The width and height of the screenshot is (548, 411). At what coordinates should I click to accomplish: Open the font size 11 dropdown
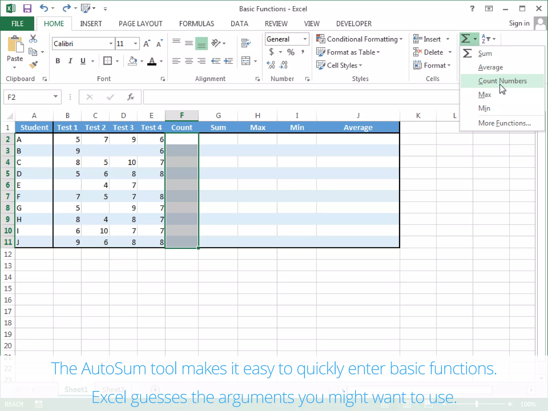(x=136, y=44)
